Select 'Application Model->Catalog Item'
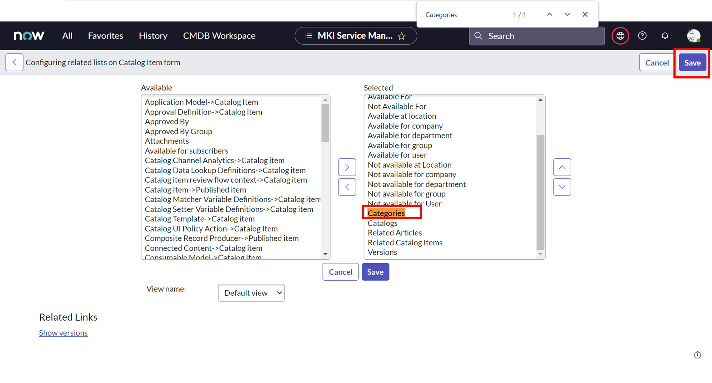Image resolution: width=712 pixels, height=383 pixels. pyautogui.click(x=201, y=102)
